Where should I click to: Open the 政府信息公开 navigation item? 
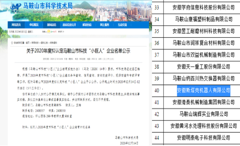click(x=69, y=25)
